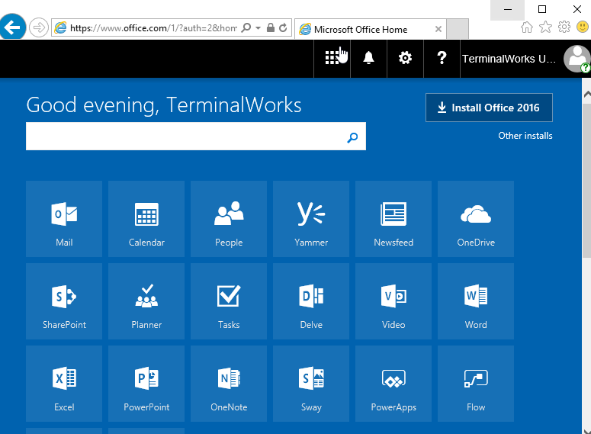Launch the Excel tile

pos(64,384)
